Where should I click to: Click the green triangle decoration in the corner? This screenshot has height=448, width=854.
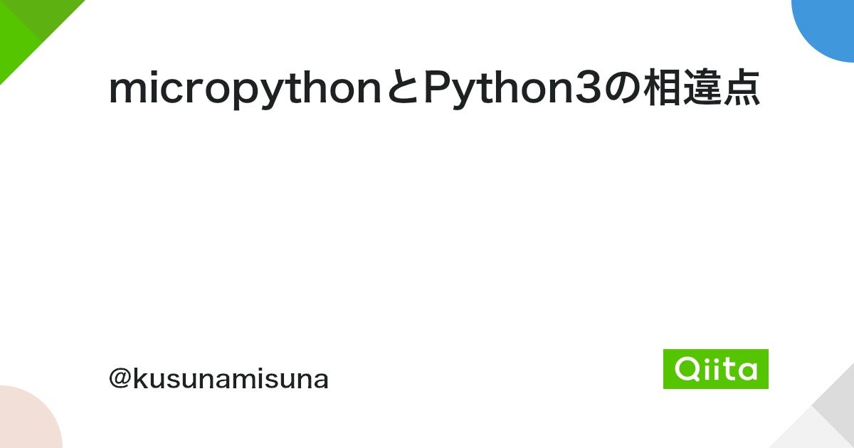point(32,32)
